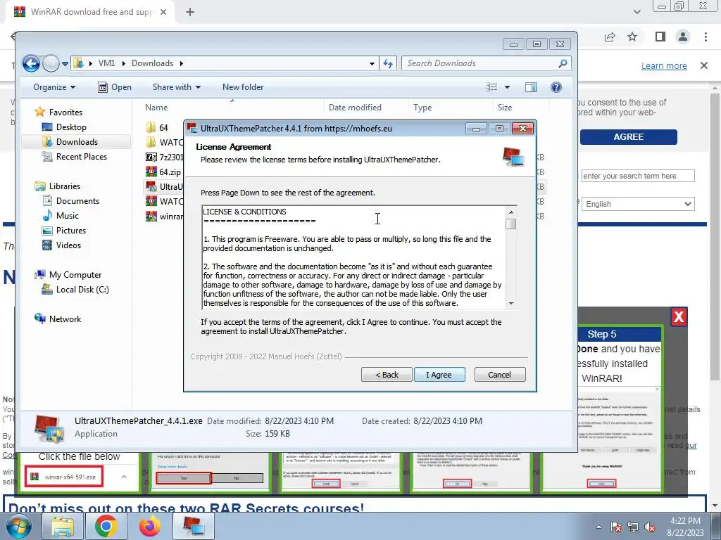Close the WinRAR download tab
This screenshot has width=721, height=540.
pyautogui.click(x=163, y=12)
